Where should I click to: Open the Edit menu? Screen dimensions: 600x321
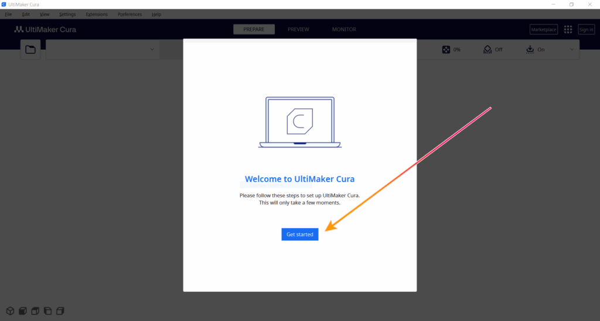pos(26,14)
